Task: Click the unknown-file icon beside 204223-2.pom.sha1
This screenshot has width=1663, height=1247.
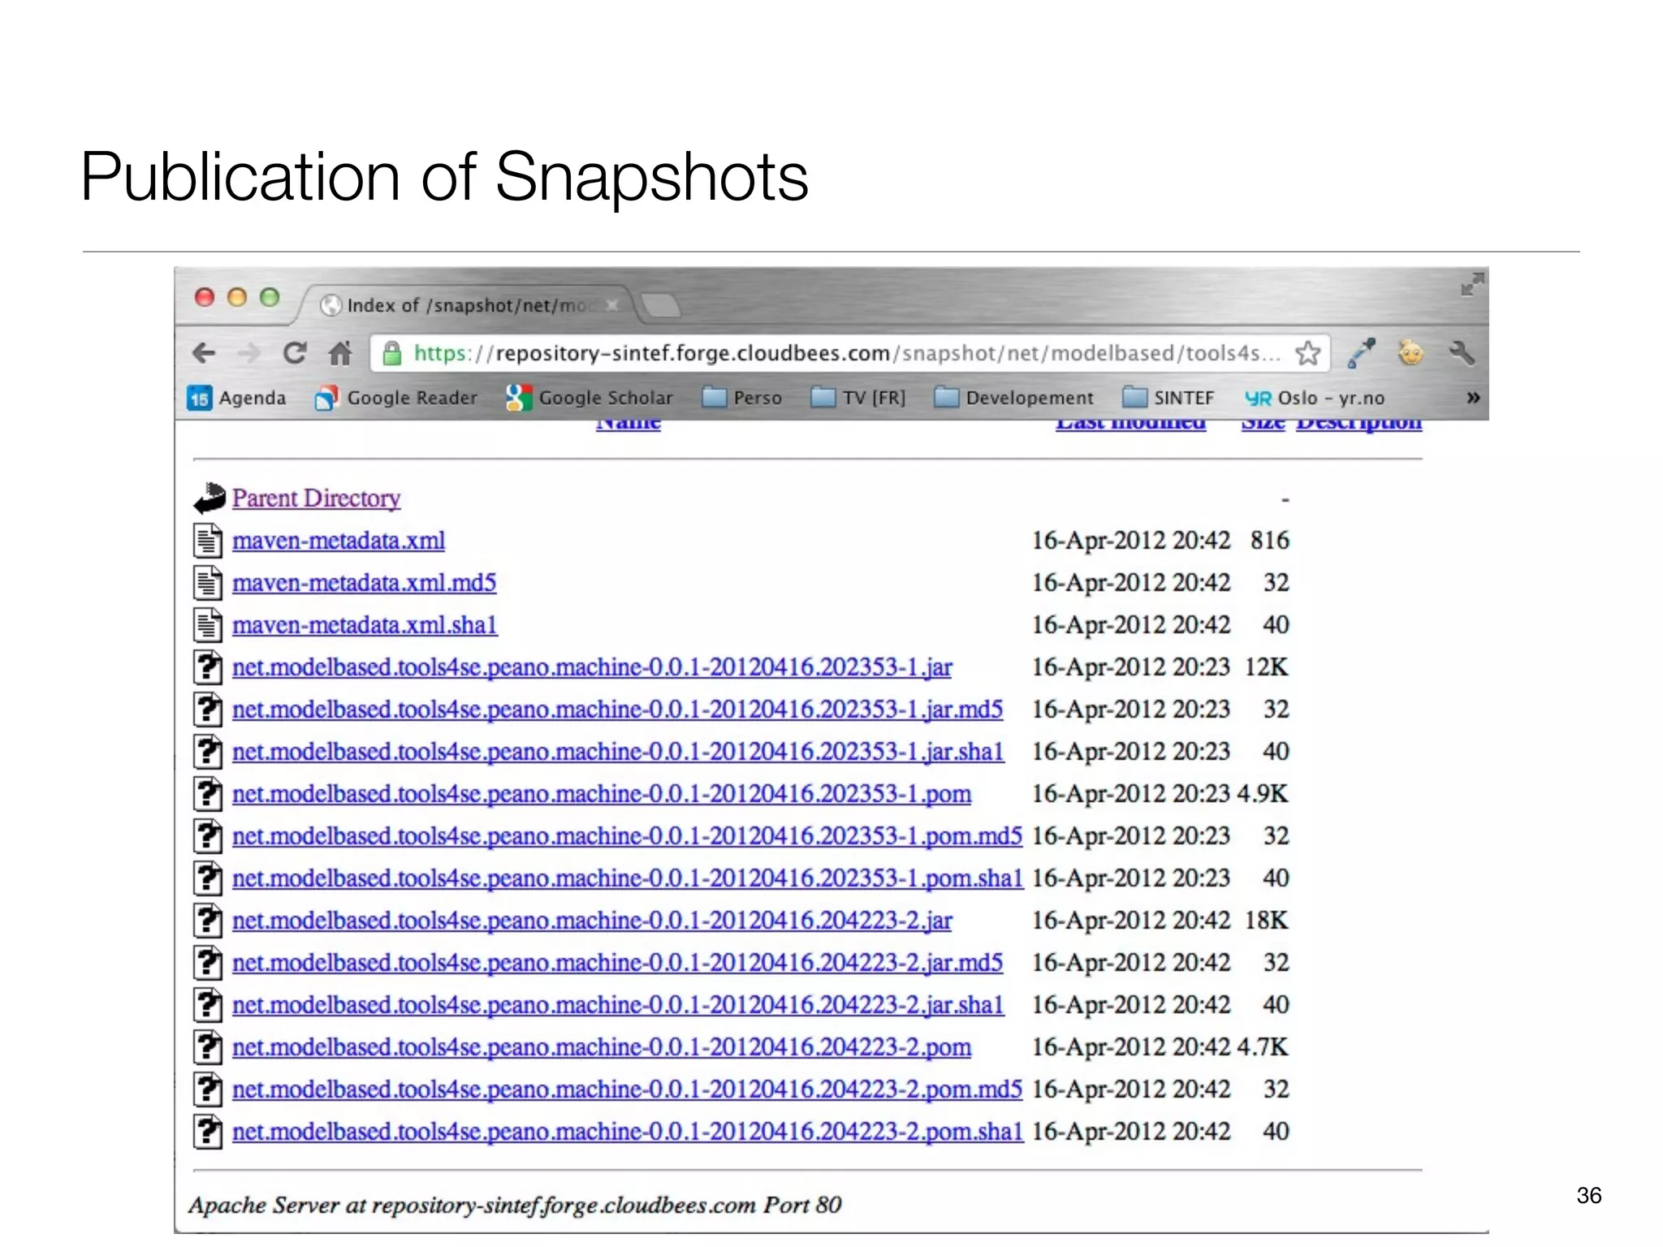Action: 208,1132
